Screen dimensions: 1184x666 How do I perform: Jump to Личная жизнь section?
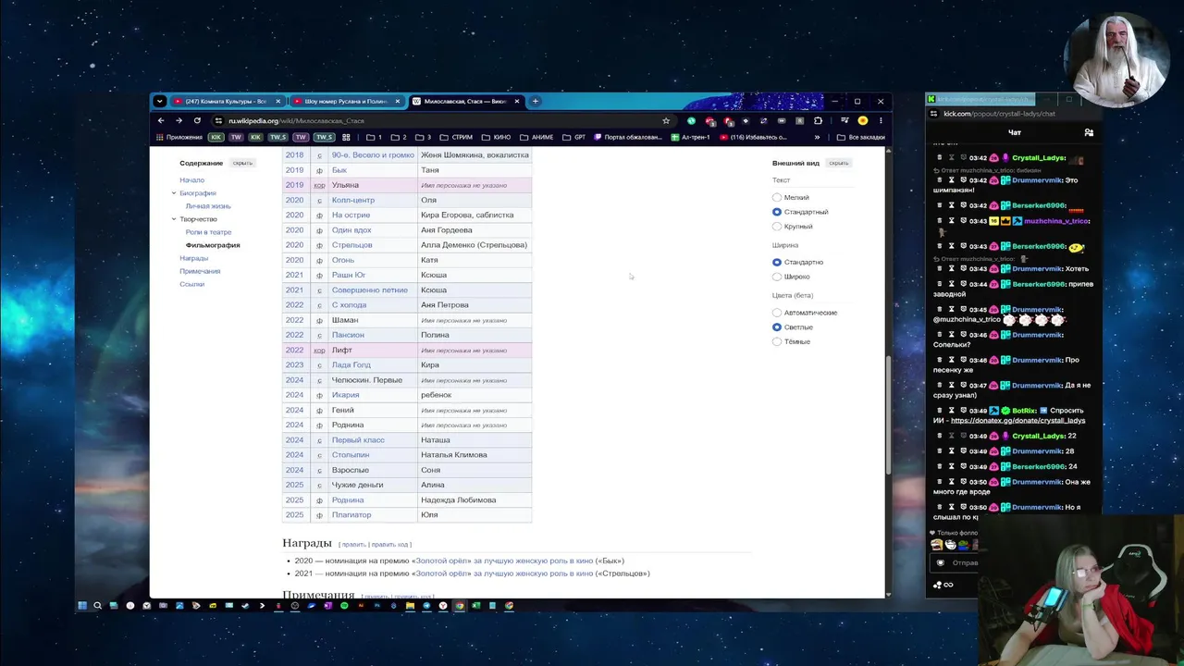(x=208, y=206)
